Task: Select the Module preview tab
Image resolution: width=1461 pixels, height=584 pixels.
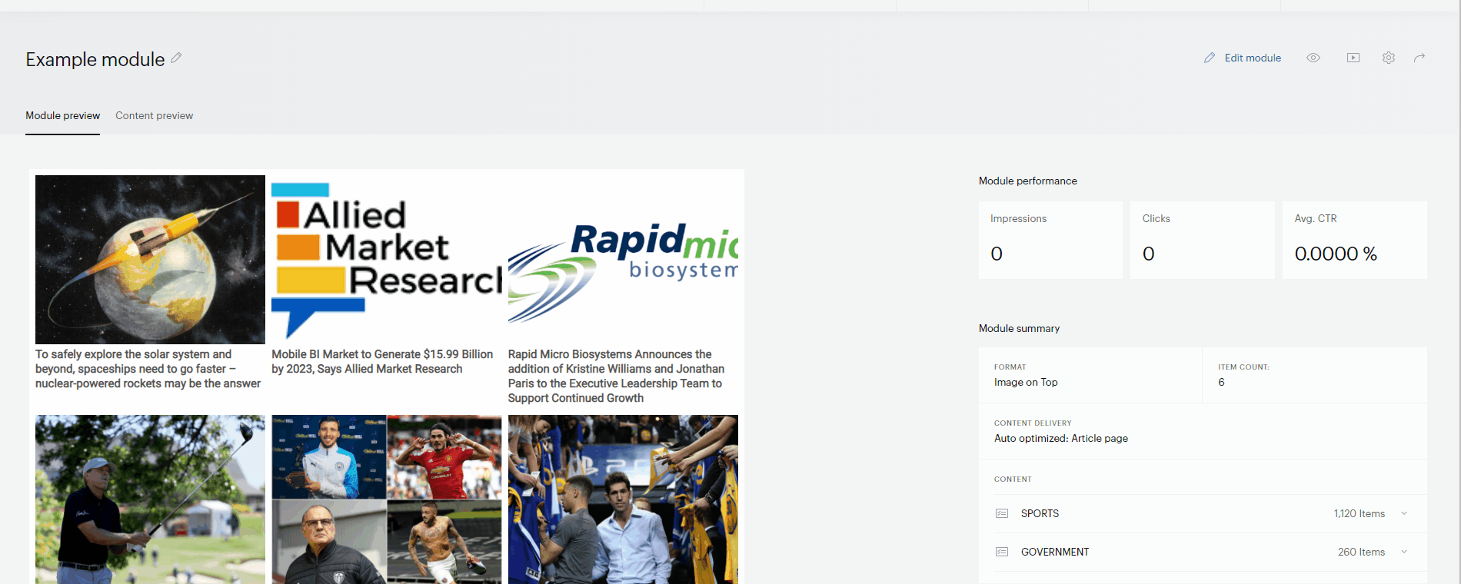Action: coord(63,115)
